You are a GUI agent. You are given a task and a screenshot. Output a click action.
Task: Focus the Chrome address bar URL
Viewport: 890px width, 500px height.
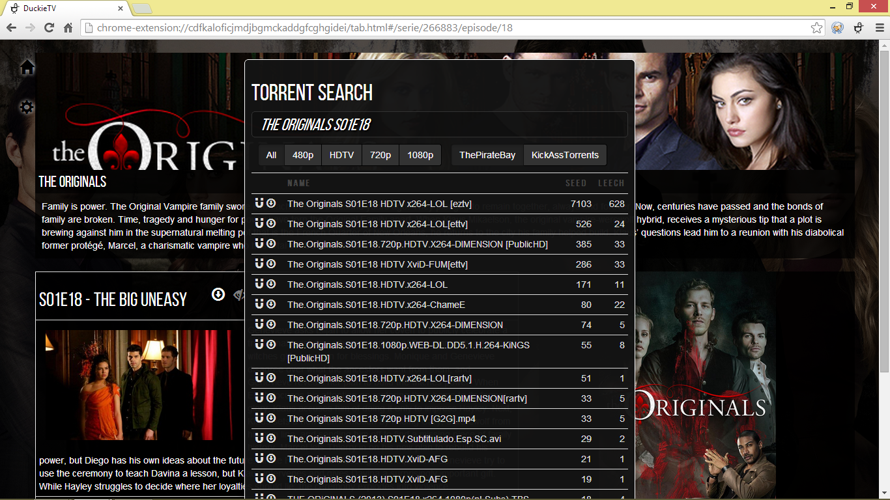pos(450,28)
